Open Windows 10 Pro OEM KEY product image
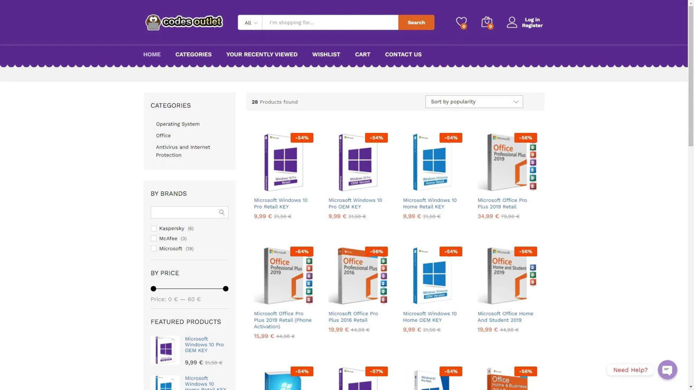This screenshot has width=694, height=390. (x=358, y=162)
